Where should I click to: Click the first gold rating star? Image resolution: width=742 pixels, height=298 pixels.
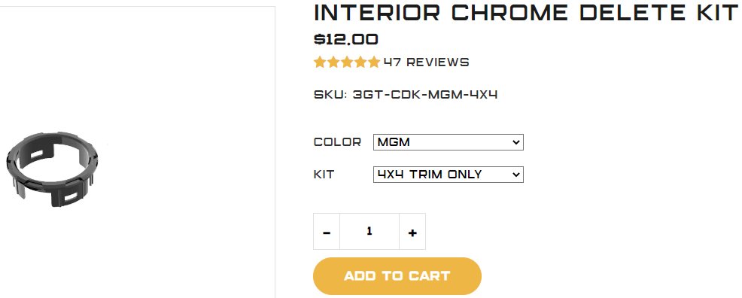(x=321, y=62)
